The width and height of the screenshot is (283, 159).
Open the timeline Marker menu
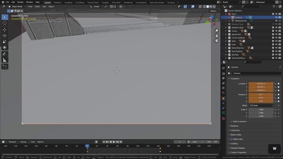[x=40, y=142]
